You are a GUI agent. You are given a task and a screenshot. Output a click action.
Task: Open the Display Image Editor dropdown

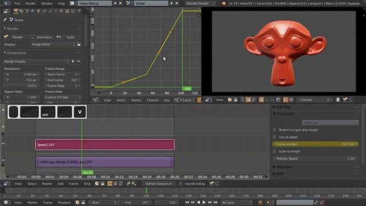[x=53, y=44]
